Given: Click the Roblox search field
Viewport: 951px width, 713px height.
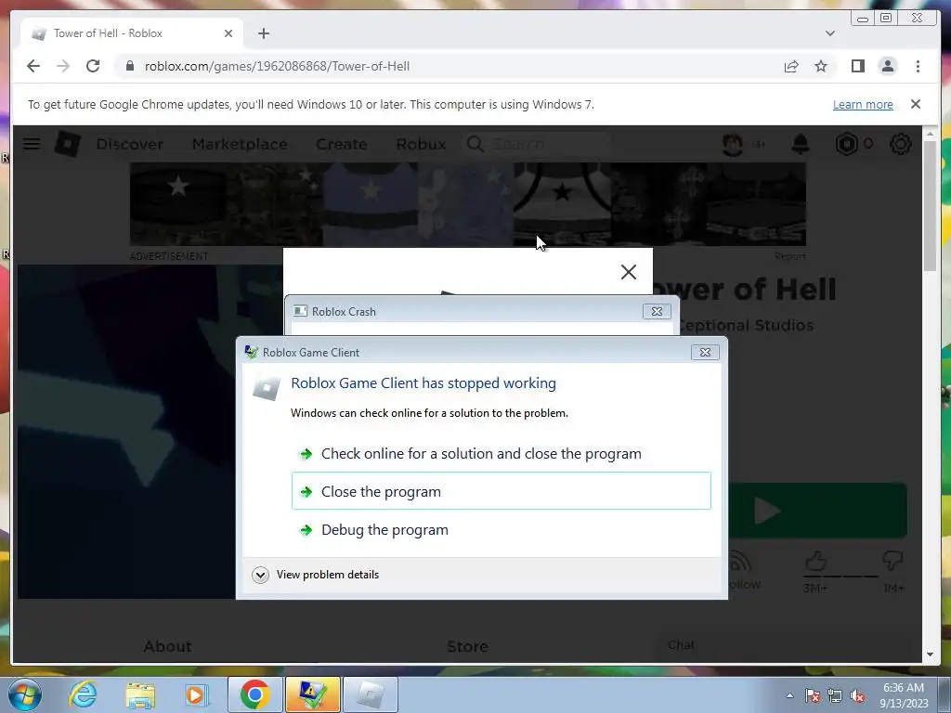Looking at the screenshot, I should tap(537, 144).
